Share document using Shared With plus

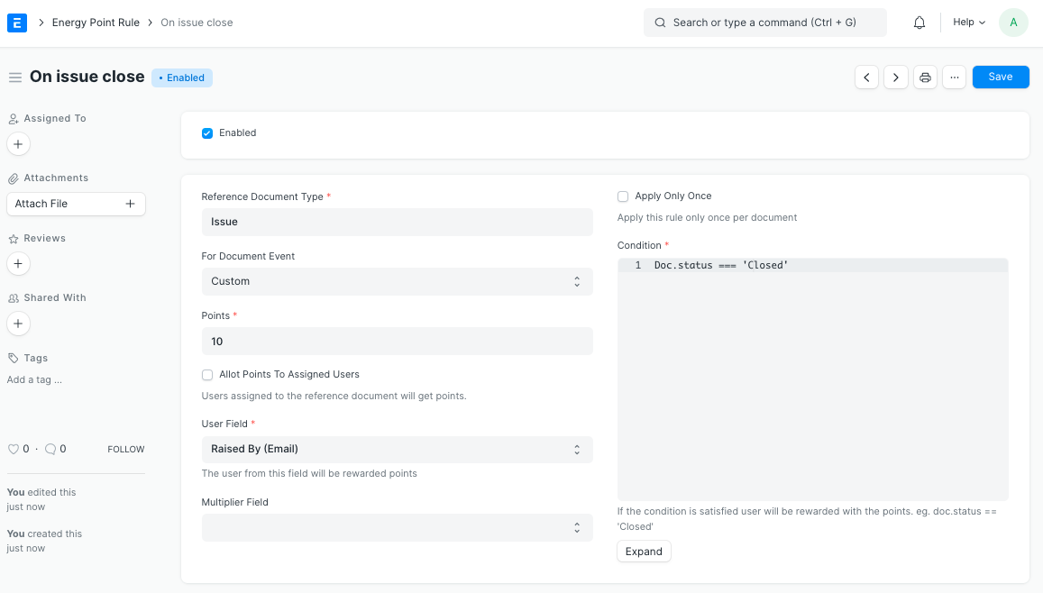tap(18, 323)
